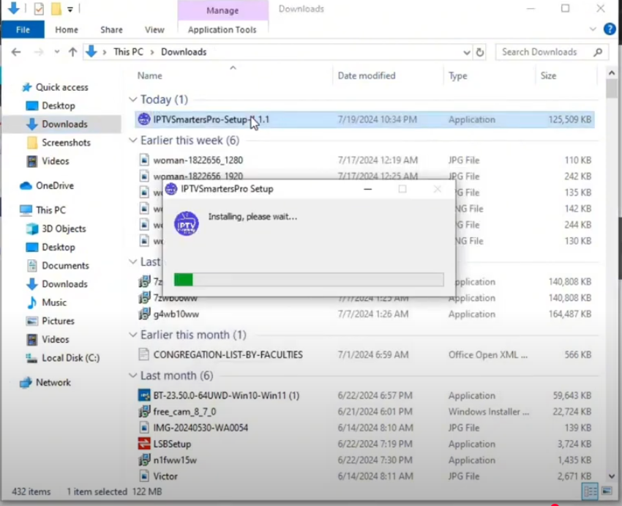The width and height of the screenshot is (622, 506).
Task: Switch to the View ribbon tab
Action: click(x=154, y=30)
